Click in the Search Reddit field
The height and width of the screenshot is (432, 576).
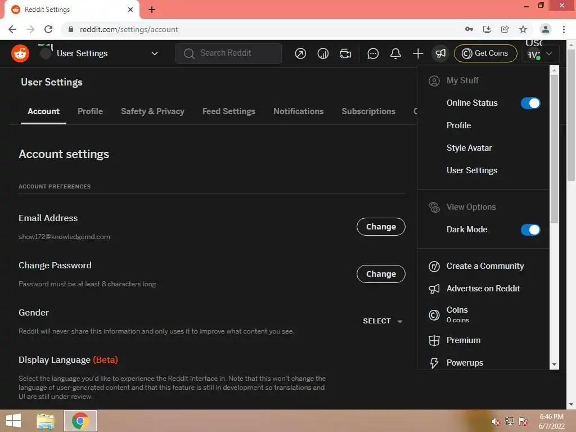(228, 53)
